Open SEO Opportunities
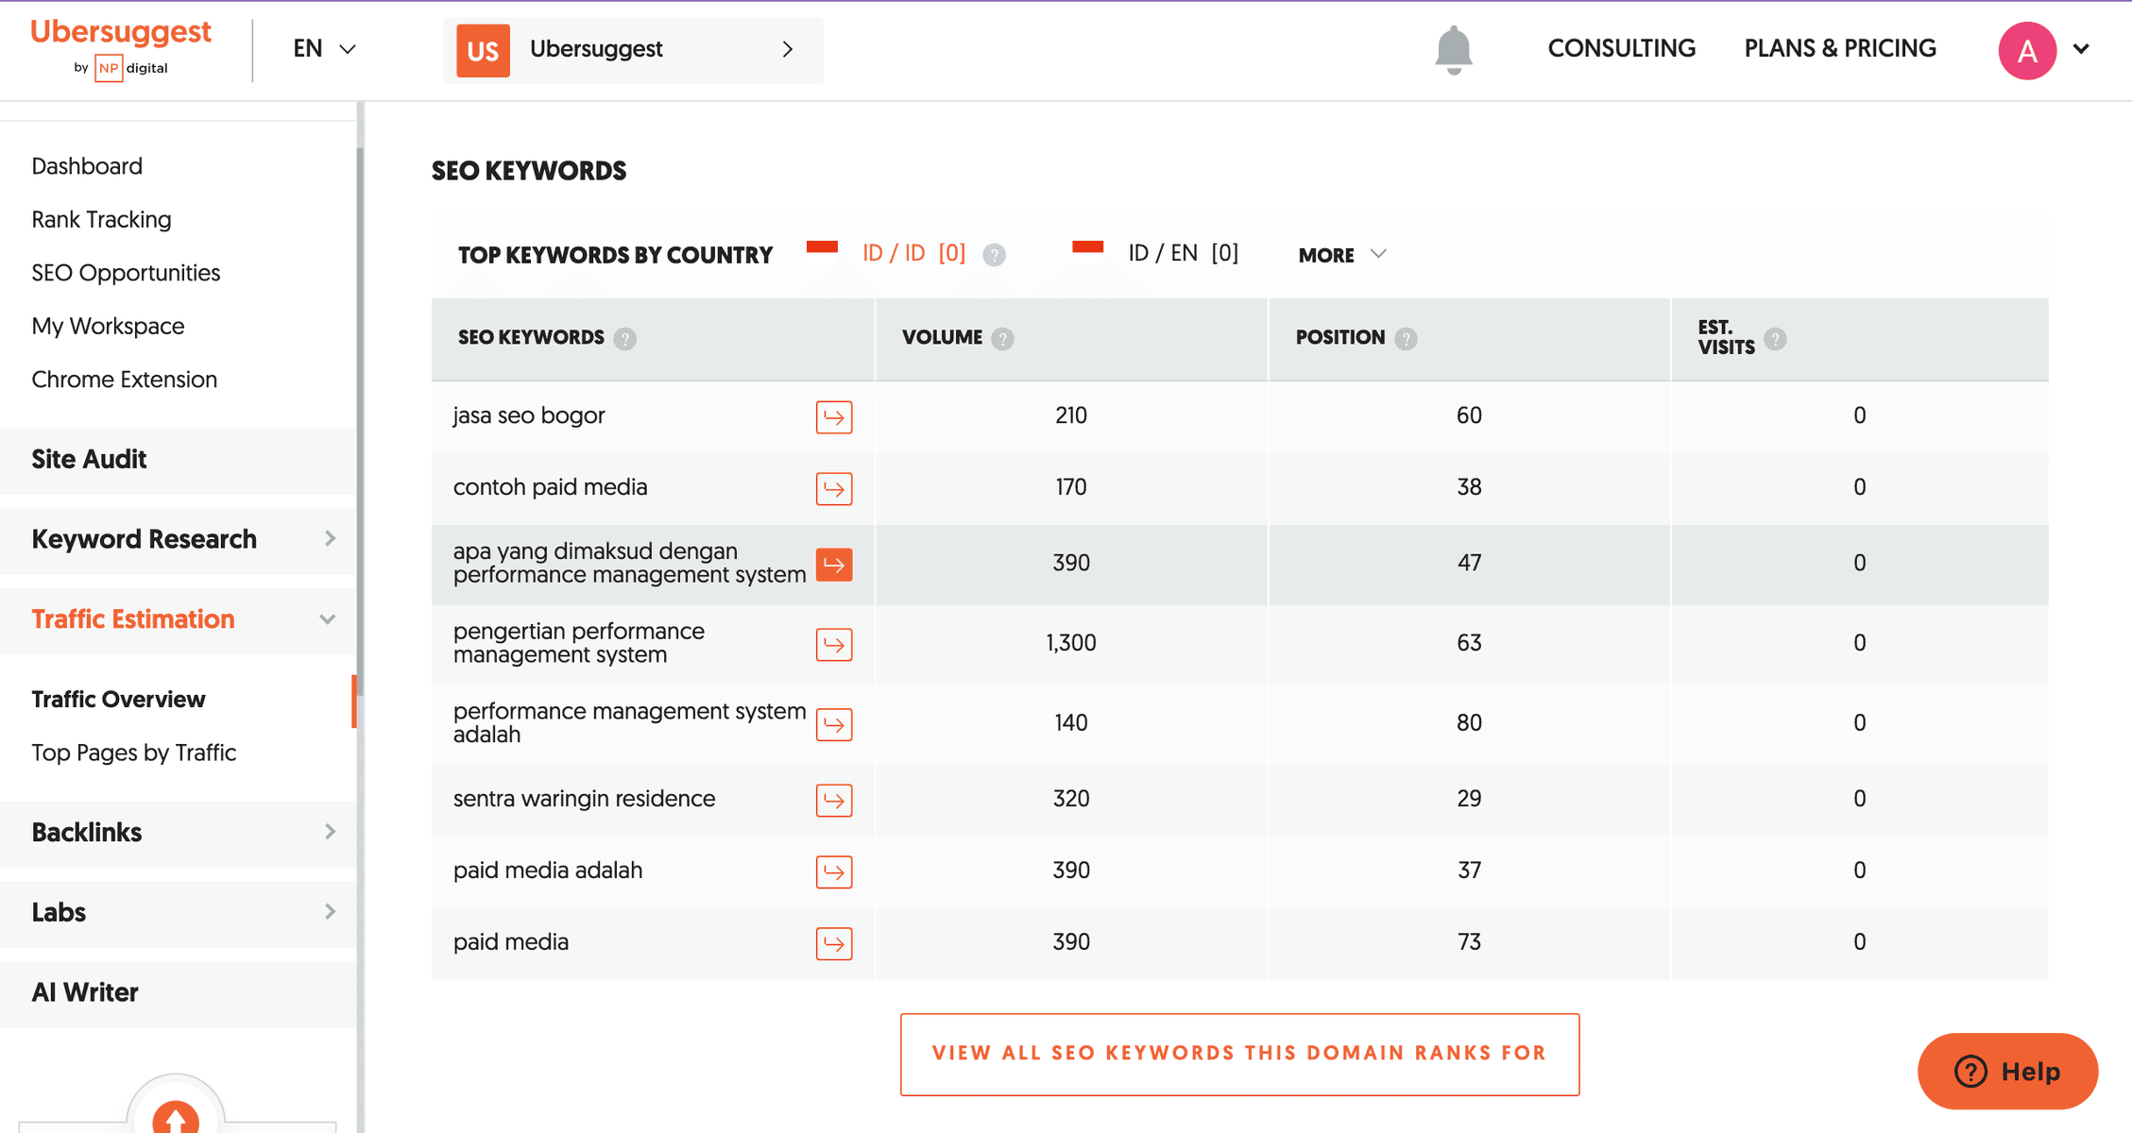Viewport: 2132px width, 1133px height. pyautogui.click(x=126, y=273)
